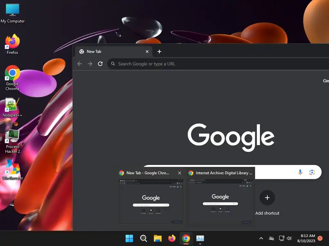Click the Chrome taskbar icon
The width and height of the screenshot is (329, 246).
click(x=186, y=238)
